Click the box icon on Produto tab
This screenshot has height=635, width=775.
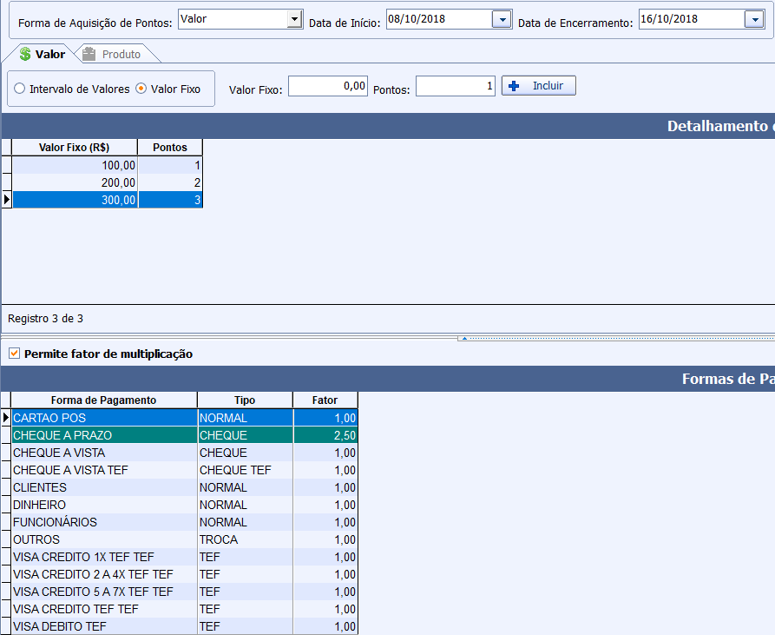click(x=89, y=54)
